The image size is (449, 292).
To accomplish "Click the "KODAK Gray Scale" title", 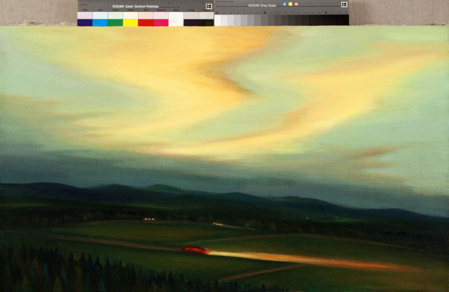I will 262,6.
